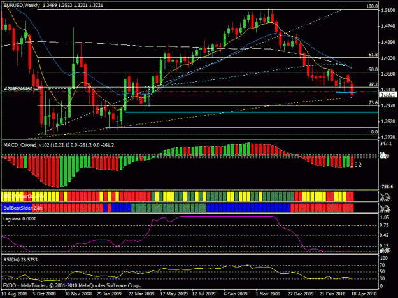Click the 30 Nov 2008 date label
Image resolution: width=398 pixels, height=298 pixels.
pyautogui.click(x=78, y=294)
